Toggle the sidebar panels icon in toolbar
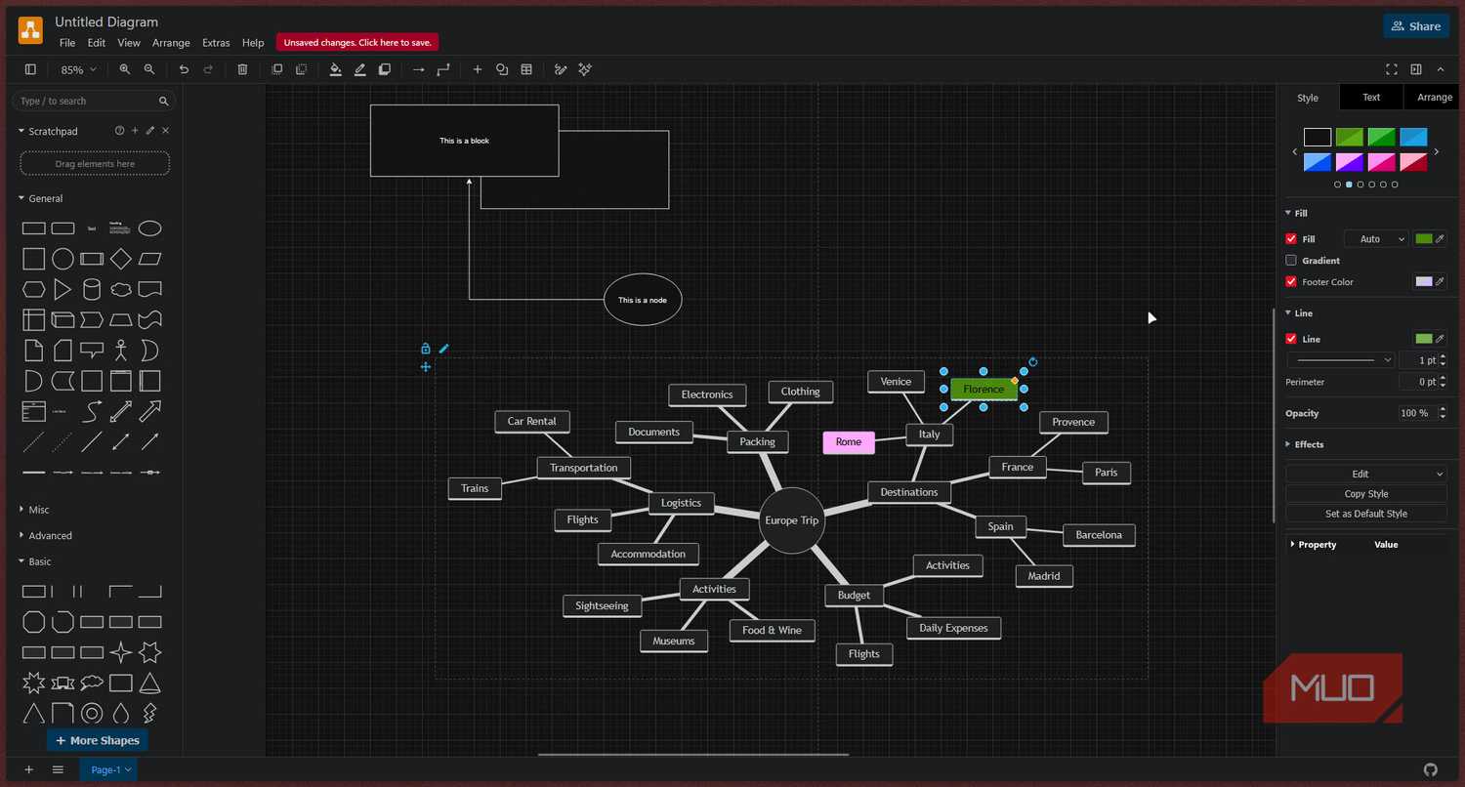The image size is (1465, 787). point(30,69)
